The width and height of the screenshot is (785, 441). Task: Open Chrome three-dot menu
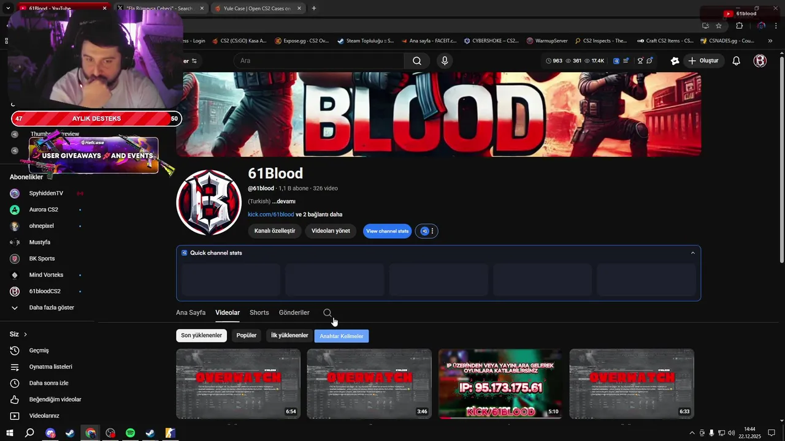(776, 26)
